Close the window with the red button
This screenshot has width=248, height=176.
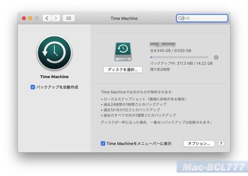point(24,18)
